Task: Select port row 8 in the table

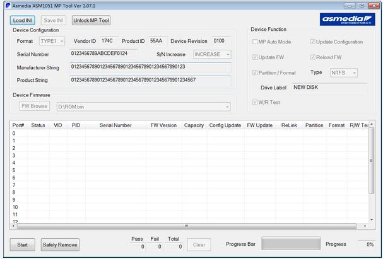Action: coord(189,192)
